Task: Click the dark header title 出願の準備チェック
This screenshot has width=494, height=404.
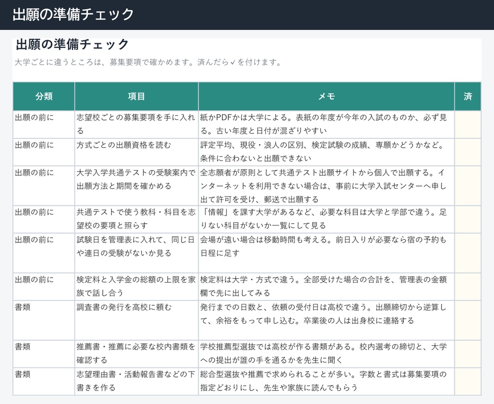Action: [x=73, y=14]
